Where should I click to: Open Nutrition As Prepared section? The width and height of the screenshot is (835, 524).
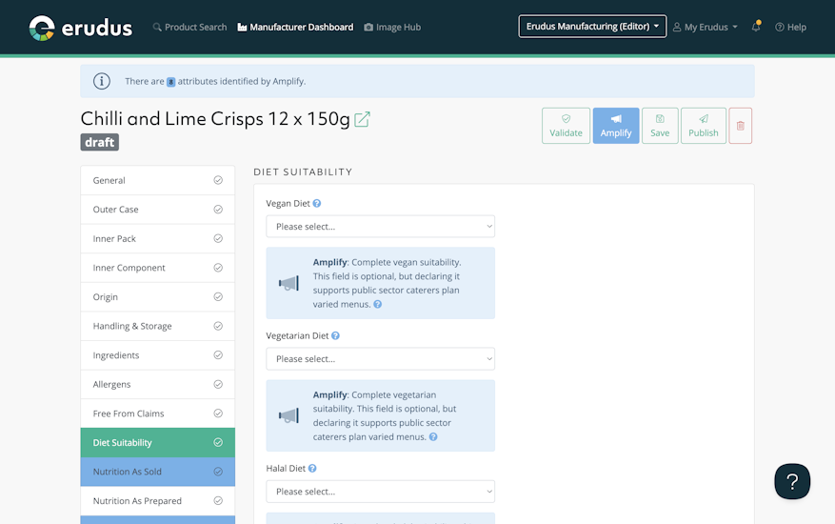[158, 501]
